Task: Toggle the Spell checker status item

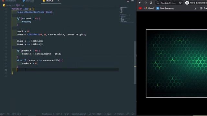Action: tap(108, 114)
